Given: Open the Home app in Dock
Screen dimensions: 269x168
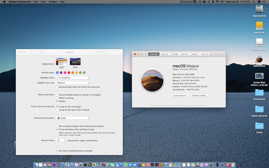Looking at the screenshot, I should point(144,165).
